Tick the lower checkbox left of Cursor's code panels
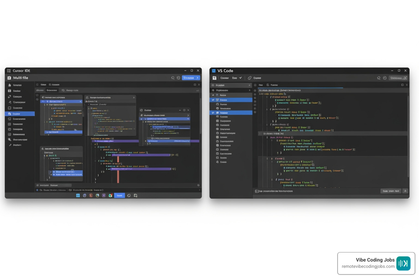 pos(37,99)
